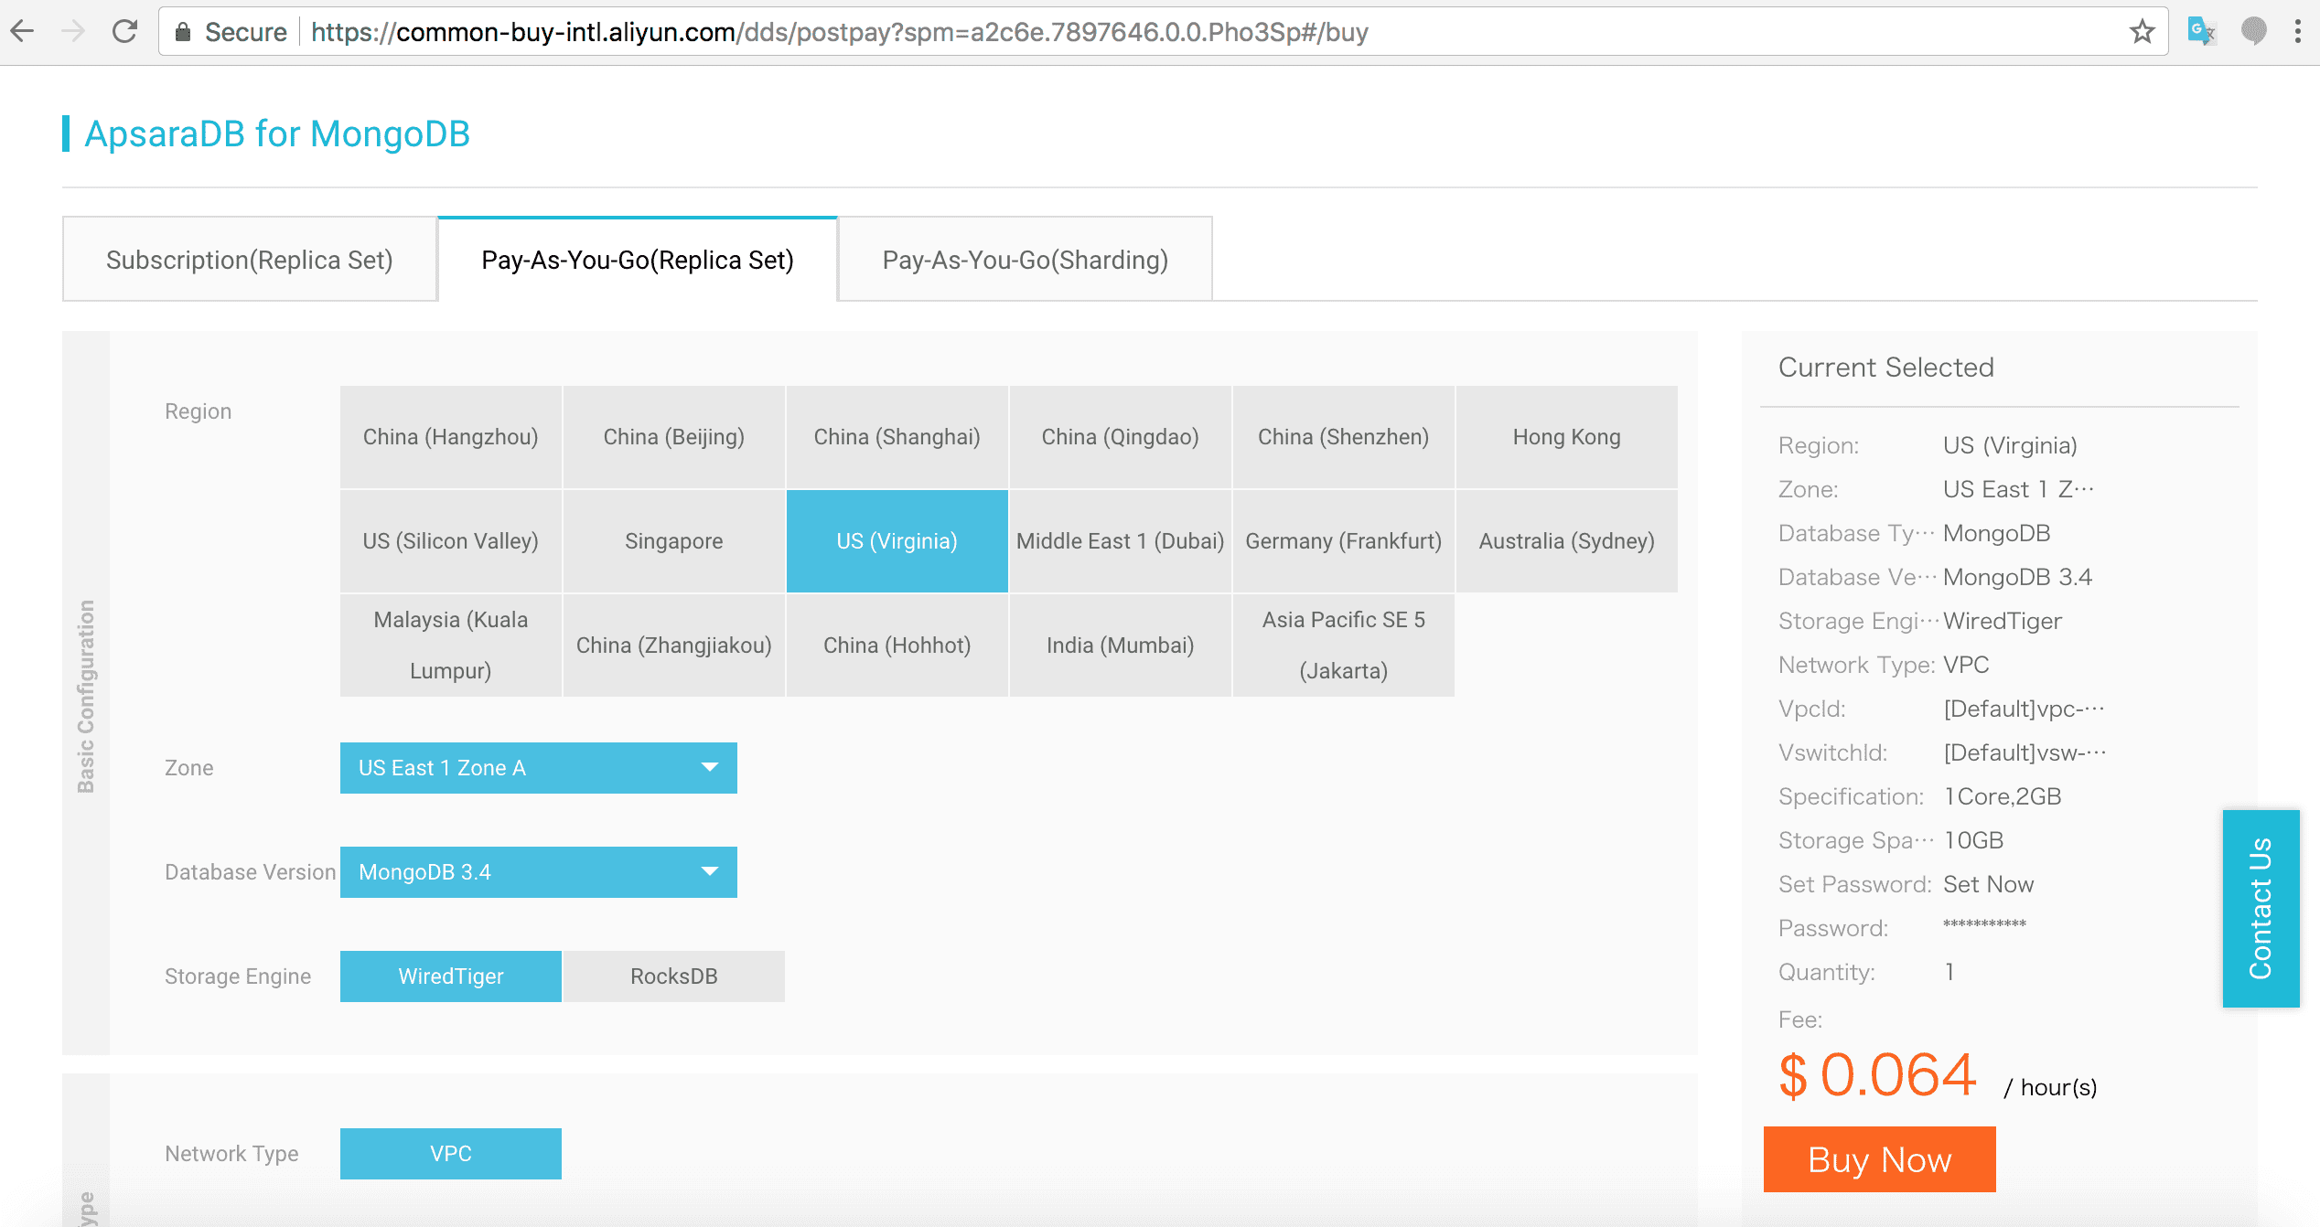Select US (Virginia) region
Image resolution: width=2320 pixels, height=1227 pixels.
tap(897, 541)
